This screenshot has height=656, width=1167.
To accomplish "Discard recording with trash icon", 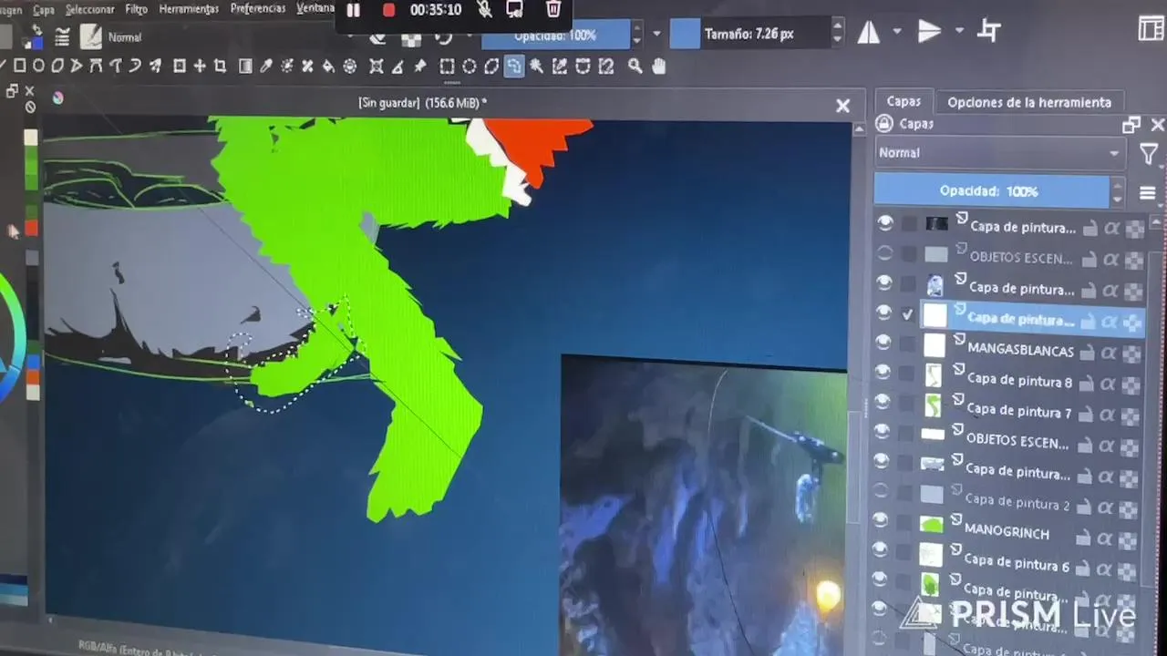I will [x=553, y=9].
